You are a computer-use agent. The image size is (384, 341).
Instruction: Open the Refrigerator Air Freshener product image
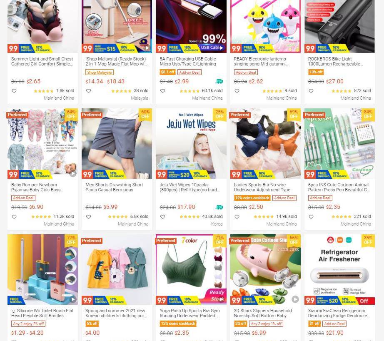pos(339,269)
